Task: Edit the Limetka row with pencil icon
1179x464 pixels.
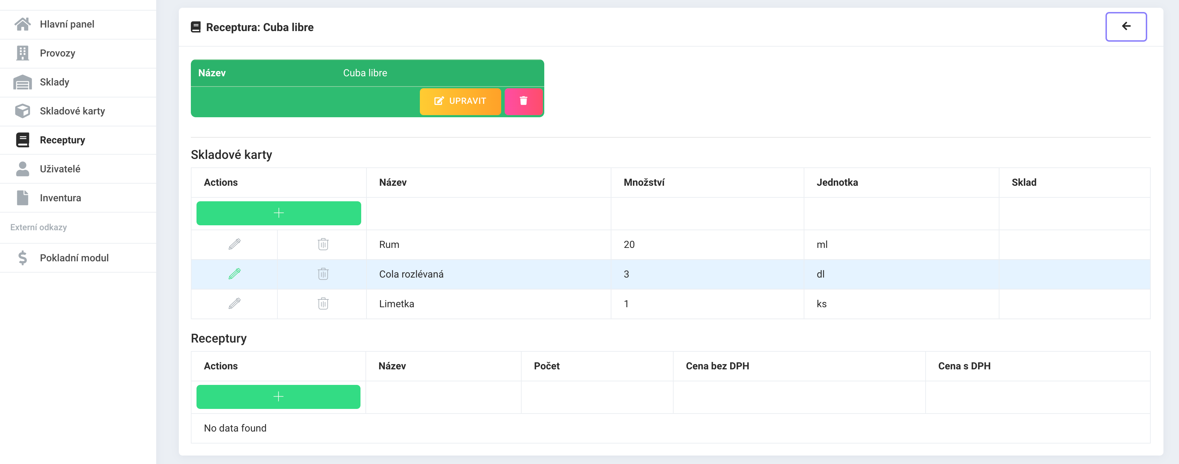Action: [234, 304]
